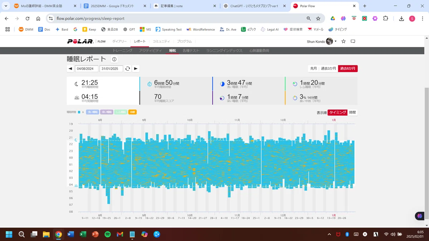Open PowerPoint from the taskbar
429x241 pixels.
pos(95,234)
